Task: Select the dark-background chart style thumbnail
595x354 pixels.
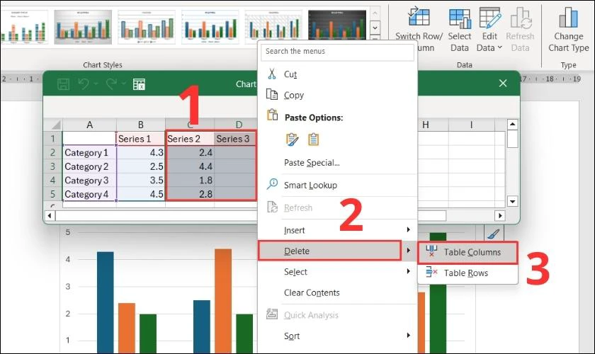Action: click(x=337, y=25)
